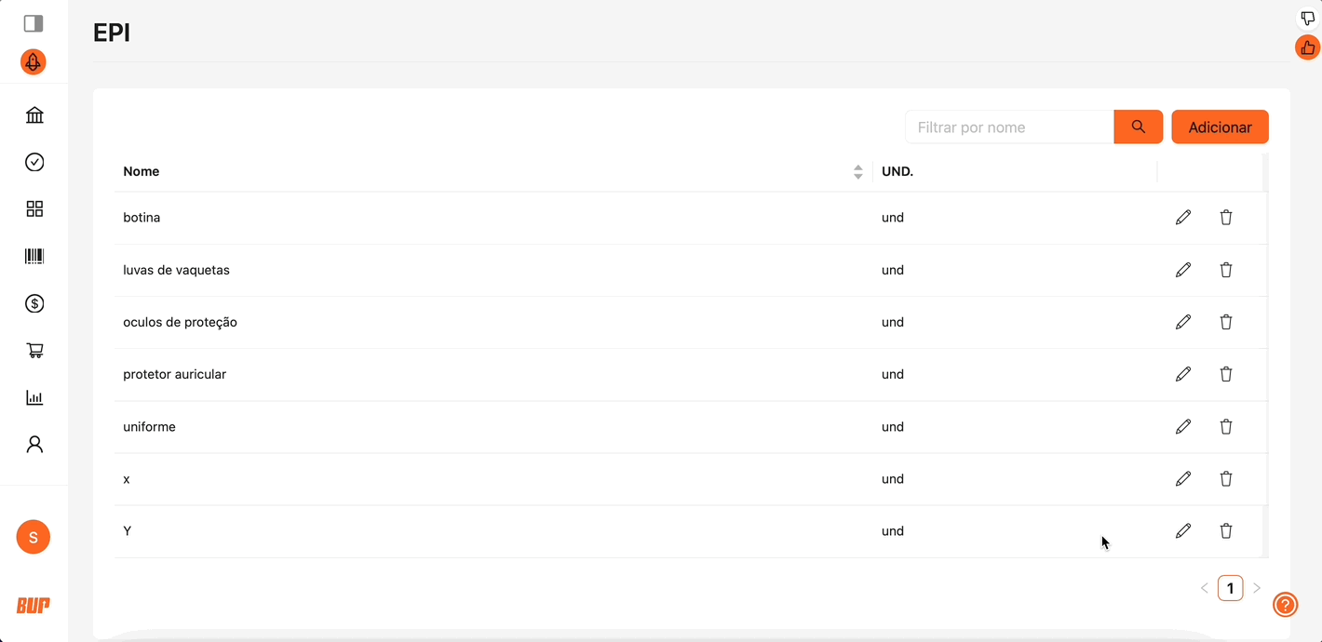Open the shopping cart sidebar icon
Viewport: 1322px width, 642px height.
[x=34, y=351]
